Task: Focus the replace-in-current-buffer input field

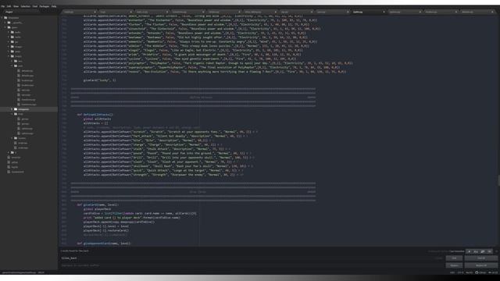Action: 252,265
